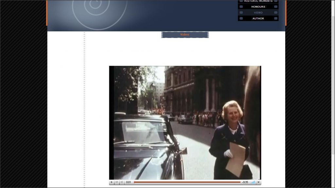Image resolution: width=335 pixels, height=188 pixels.
Task: Click the middle of the video seek bar
Action: (x=187, y=182)
